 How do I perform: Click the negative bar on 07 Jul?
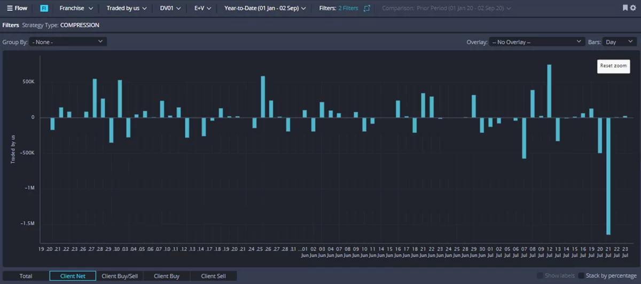[524, 138]
